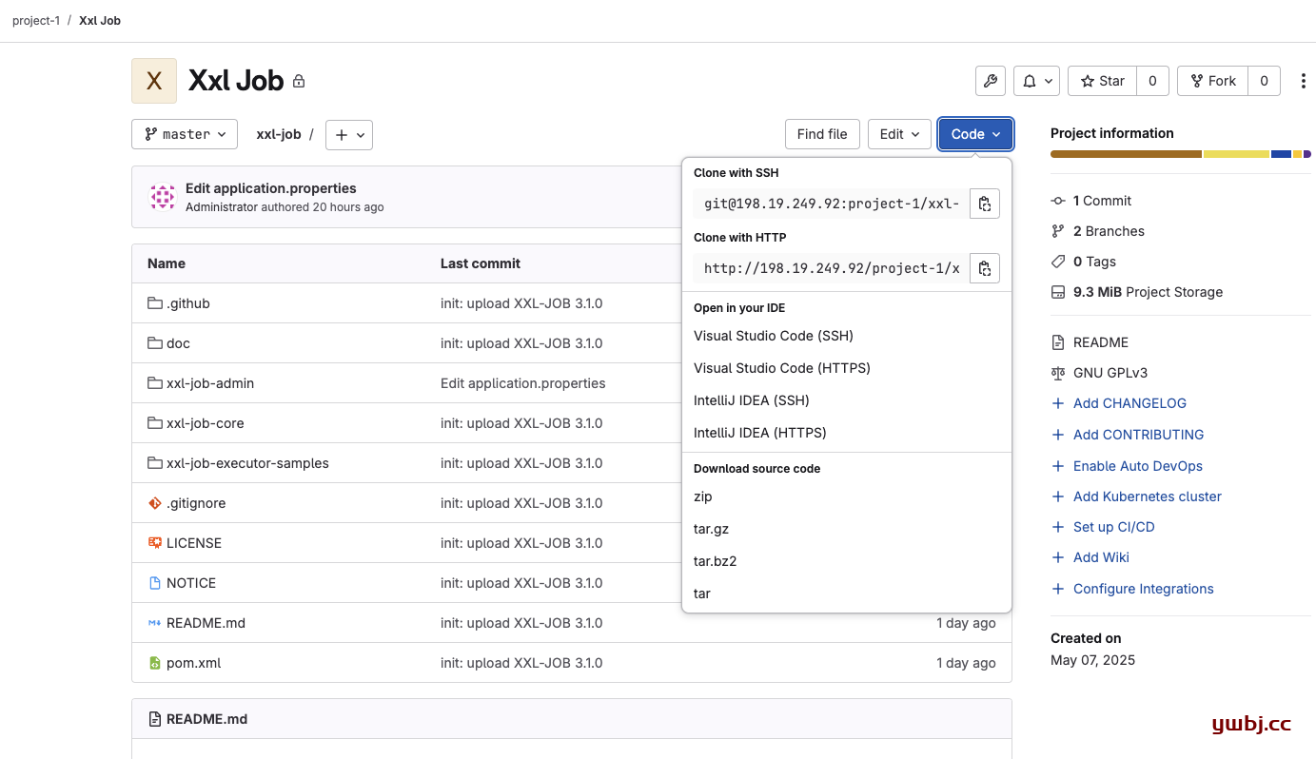
Task: Click the Administrator avatar in last commit
Action: [x=163, y=197]
